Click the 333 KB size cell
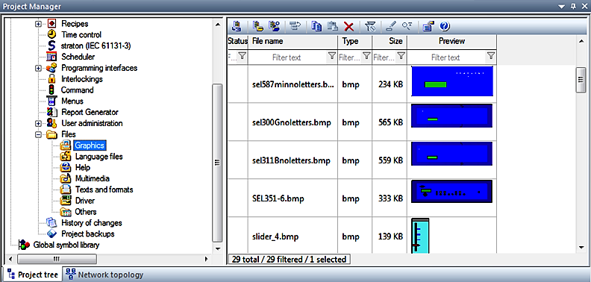591x282 pixels. coord(390,198)
